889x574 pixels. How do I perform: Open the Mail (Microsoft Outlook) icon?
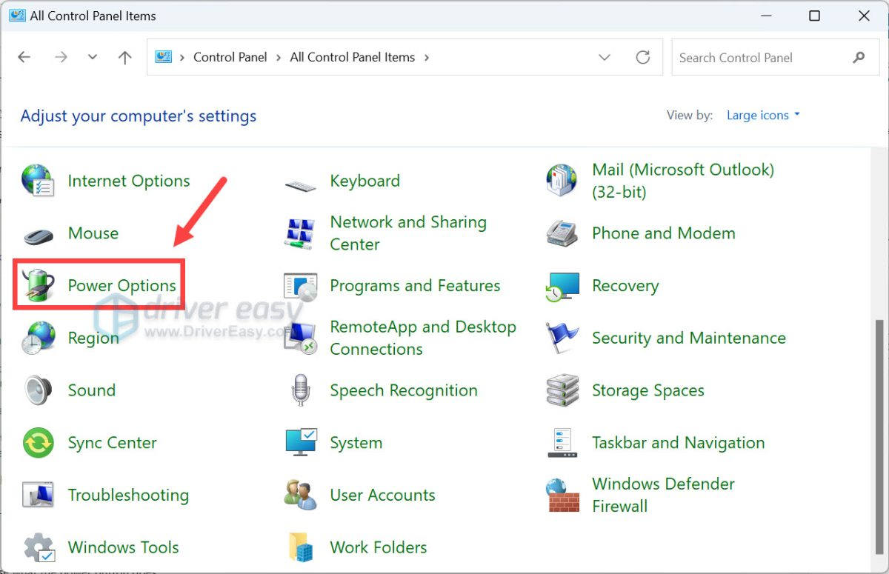[562, 181]
